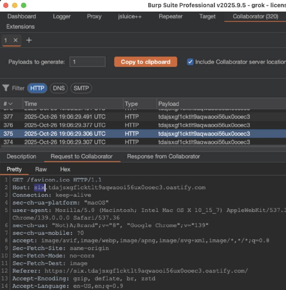Screen dimensions: 286x290
Task: Click the Payloads to generate input field
Action: coord(87,62)
